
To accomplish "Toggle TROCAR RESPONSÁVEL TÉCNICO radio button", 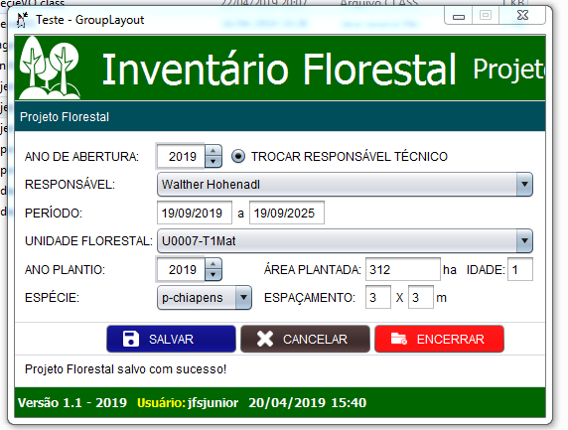I will click(238, 156).
